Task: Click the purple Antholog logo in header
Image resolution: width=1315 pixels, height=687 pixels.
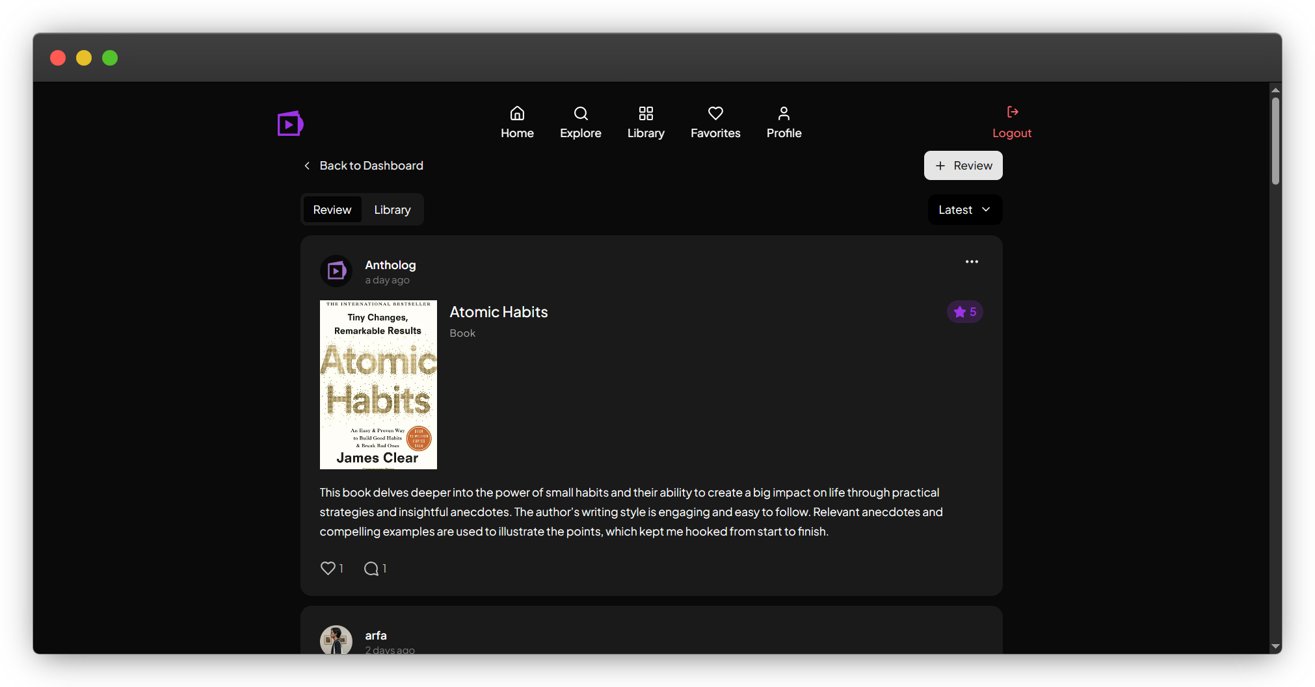Action: point(290,123)
